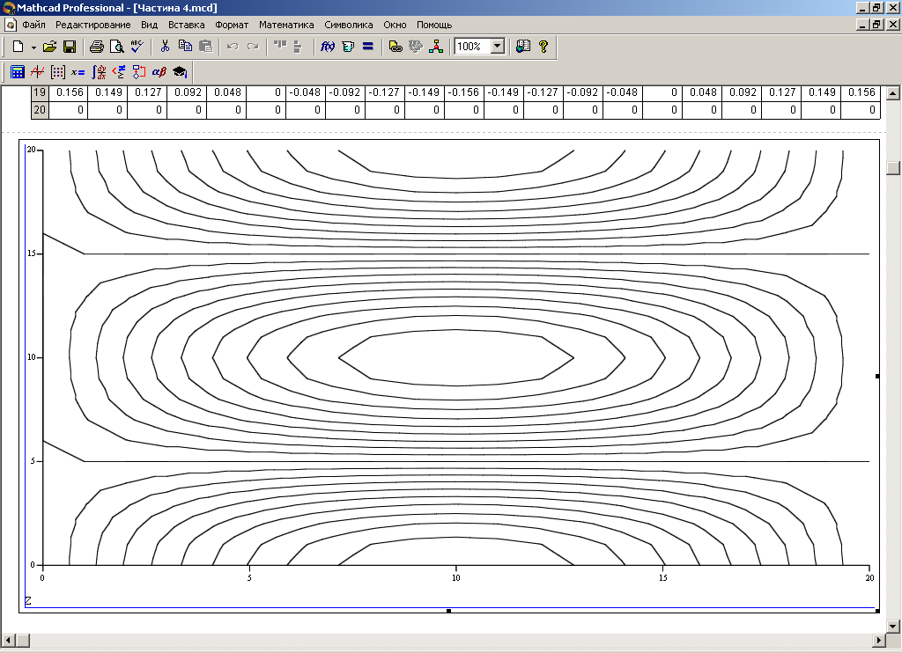Viewport: 902px width, 653px height.
Task: Open the Окно menu
Action: coord(395,25)
